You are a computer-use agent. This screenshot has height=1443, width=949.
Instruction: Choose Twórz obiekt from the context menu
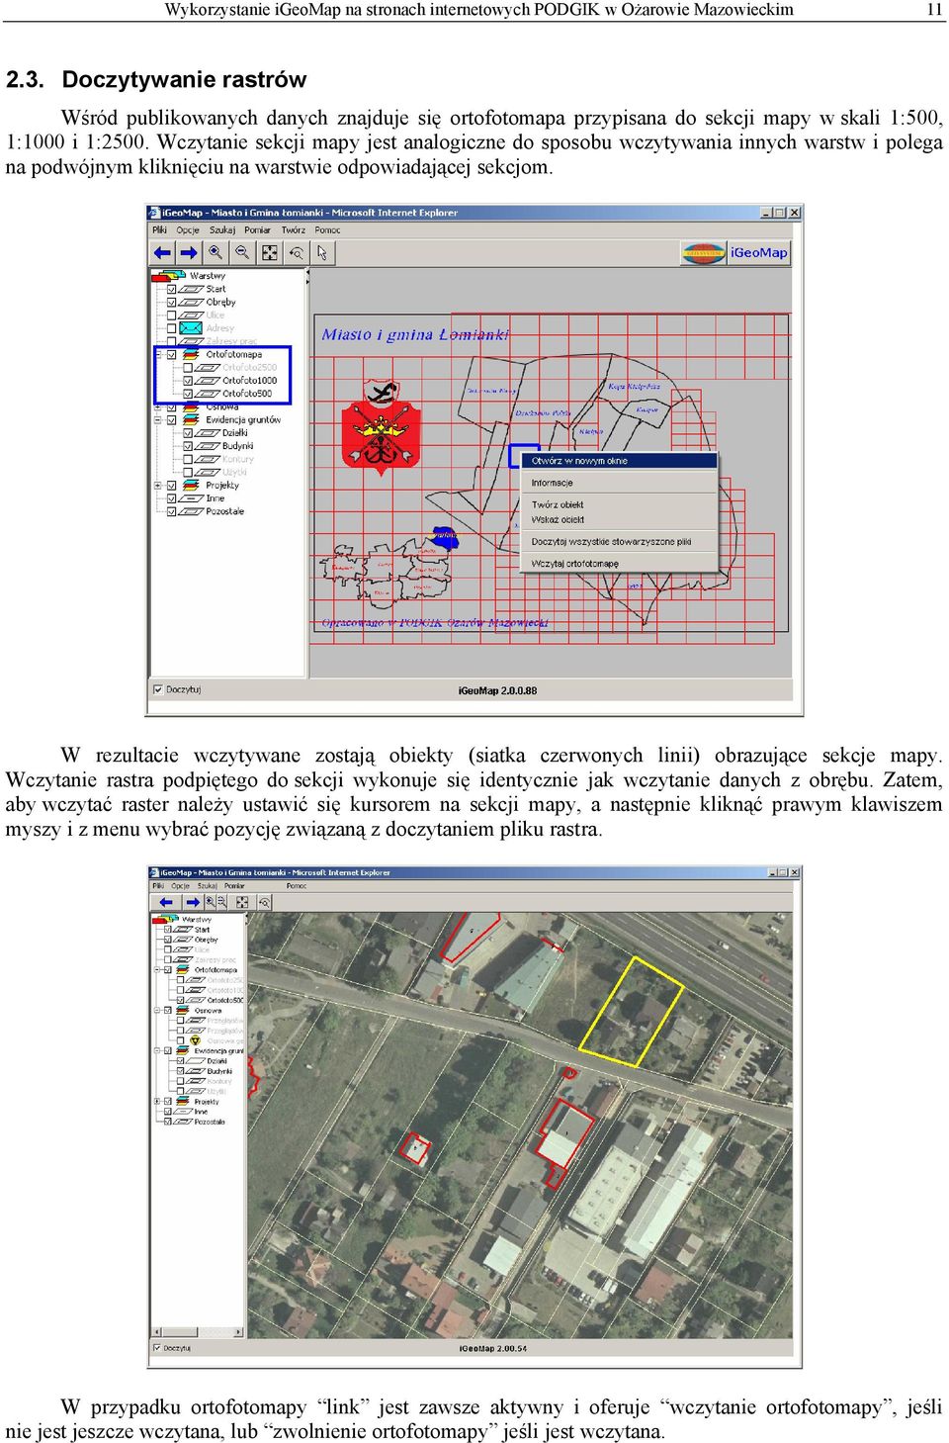click(619, 504)
